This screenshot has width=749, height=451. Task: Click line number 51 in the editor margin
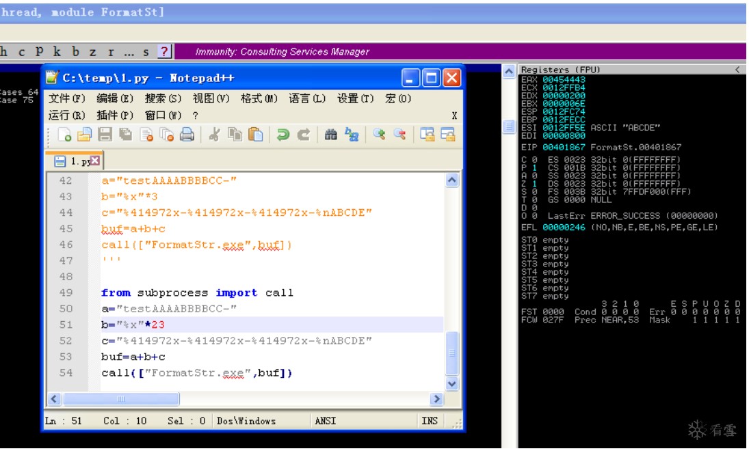coord(66,325)
